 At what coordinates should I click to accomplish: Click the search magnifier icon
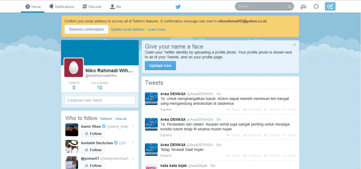pos(289,7)
